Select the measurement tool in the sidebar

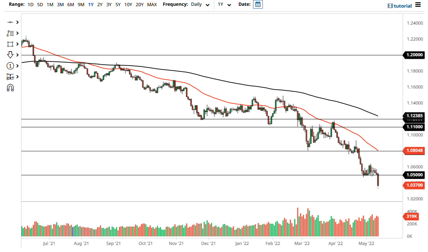10,77
